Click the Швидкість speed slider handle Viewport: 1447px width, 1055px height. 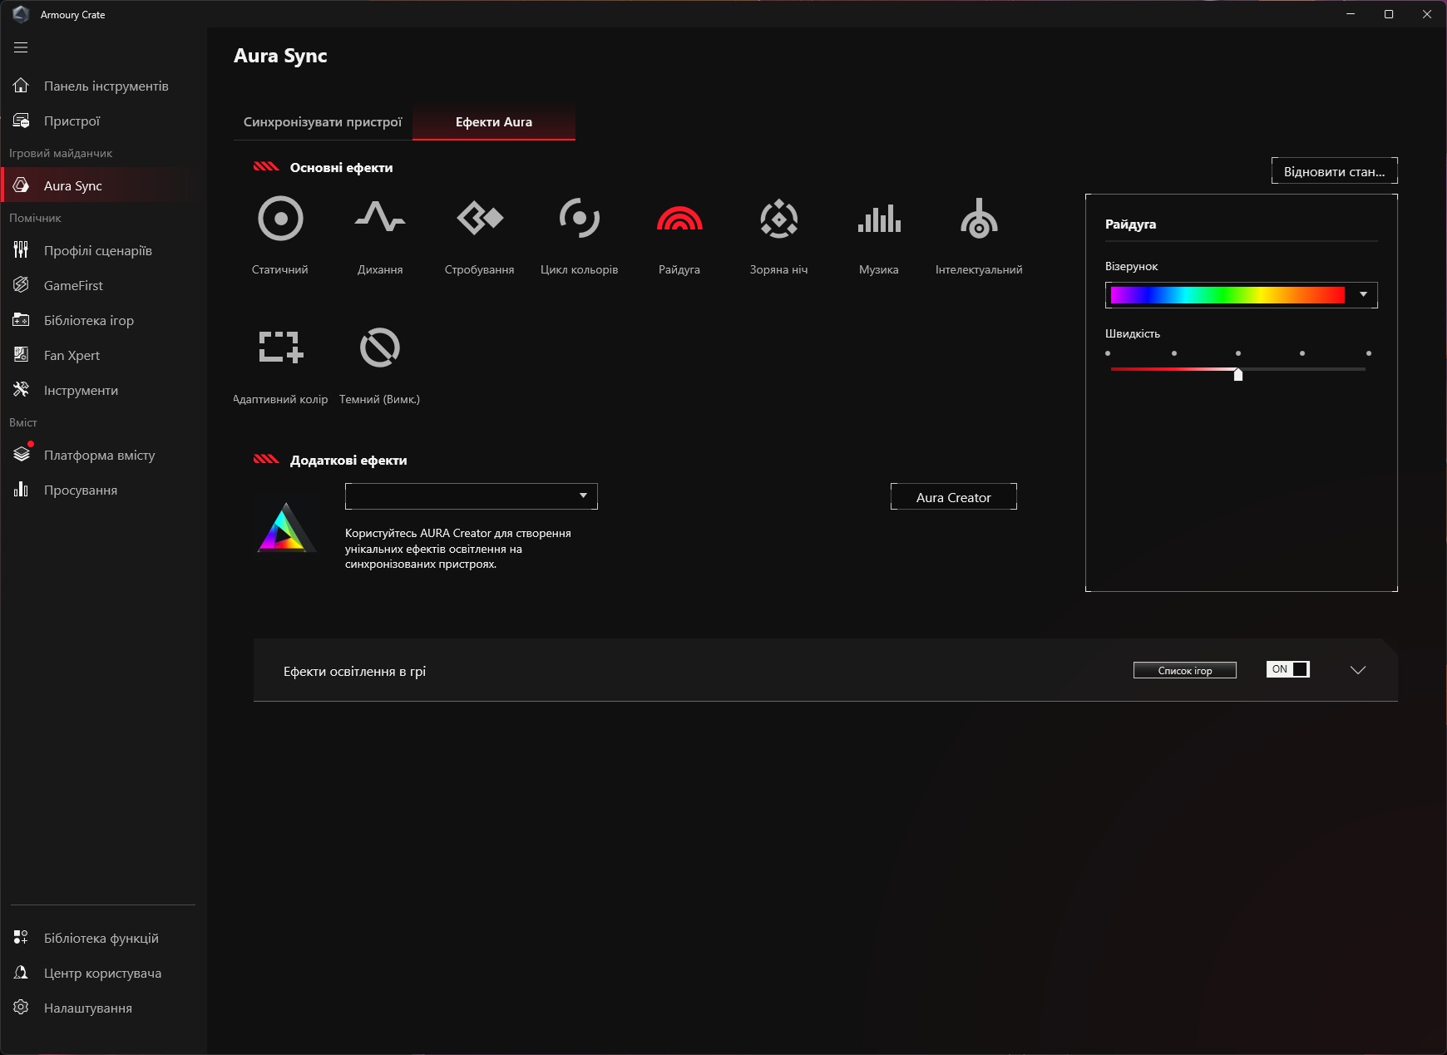pos(1238,374)
